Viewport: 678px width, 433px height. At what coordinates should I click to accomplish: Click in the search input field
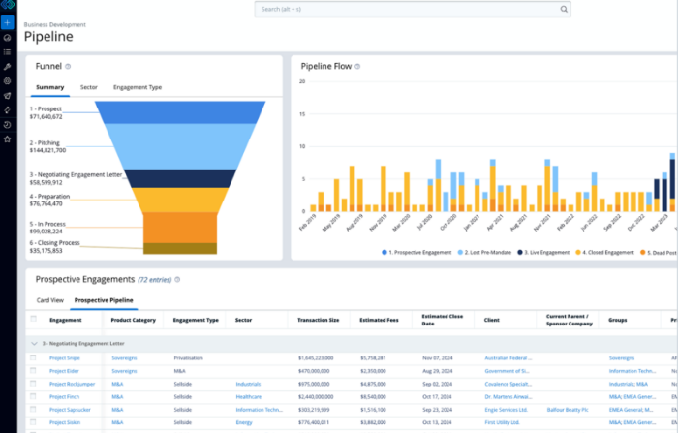(x=407, y=10)
